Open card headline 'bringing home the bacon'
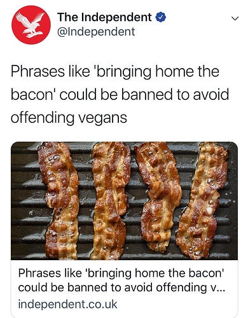248x318 pixels. click(155, 273)
